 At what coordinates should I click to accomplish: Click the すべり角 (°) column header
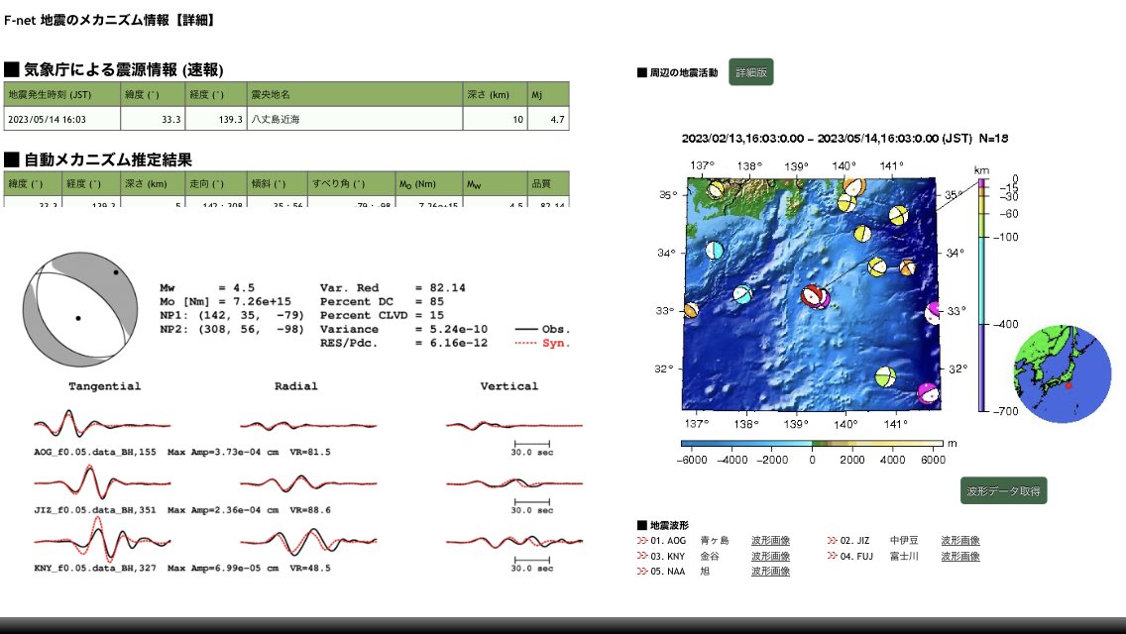[x=351, y=184]
